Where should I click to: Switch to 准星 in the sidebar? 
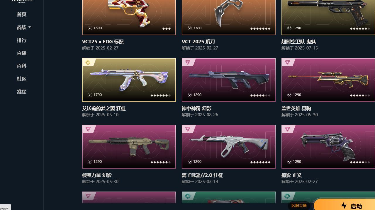click(x=22, y=92)
